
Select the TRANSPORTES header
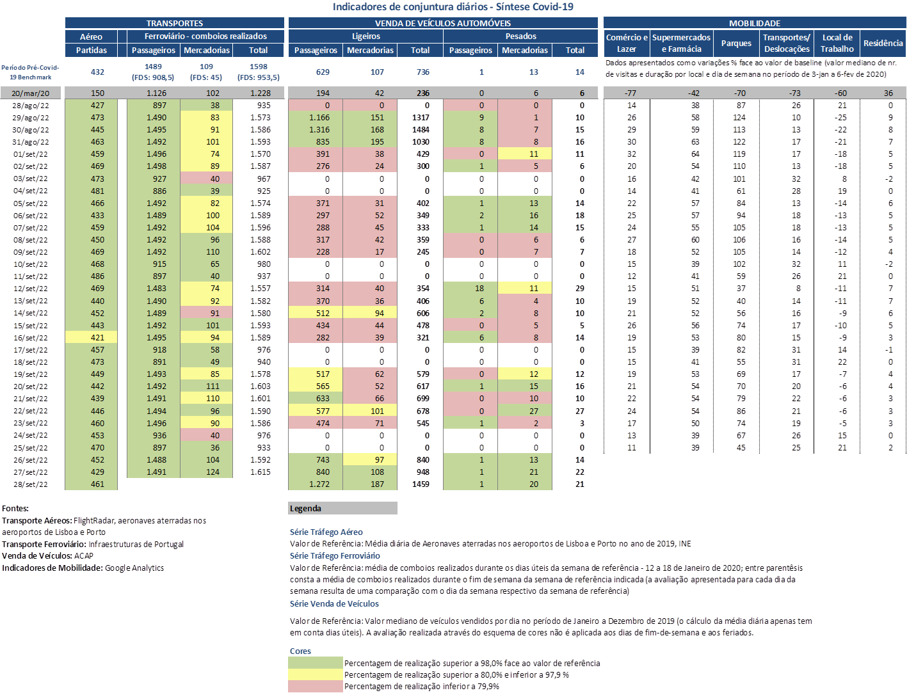click(x=175, y=23)
